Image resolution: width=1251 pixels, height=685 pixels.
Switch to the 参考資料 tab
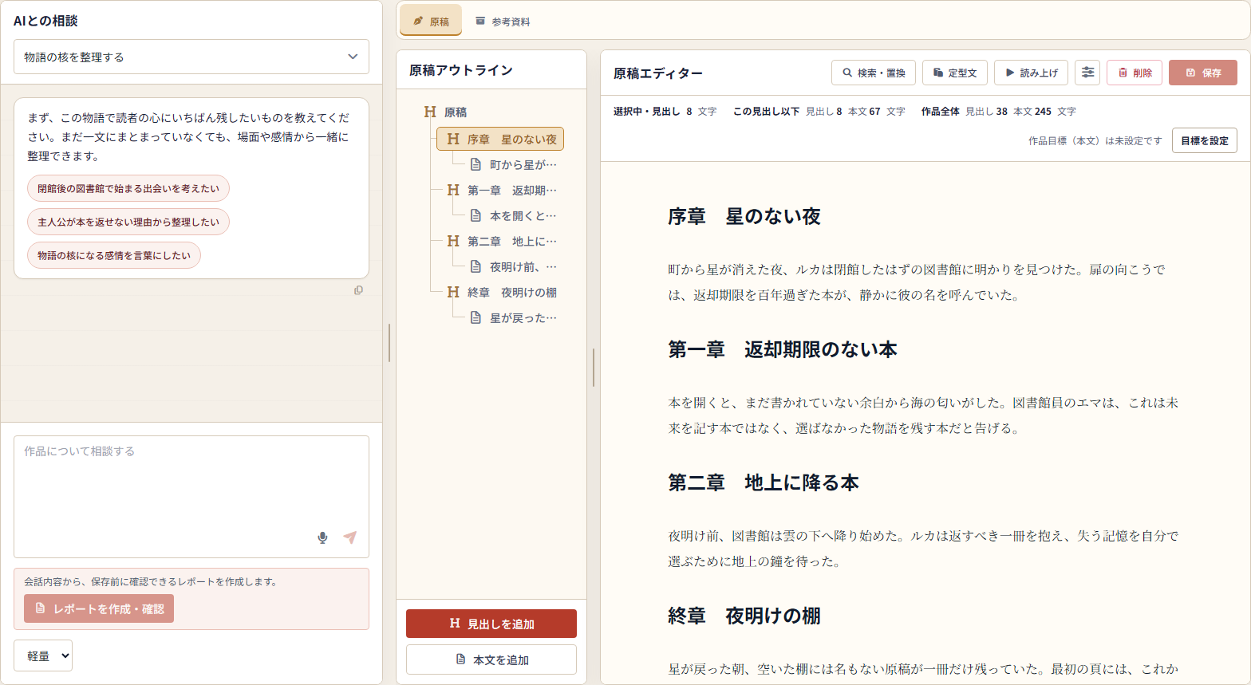503,22
